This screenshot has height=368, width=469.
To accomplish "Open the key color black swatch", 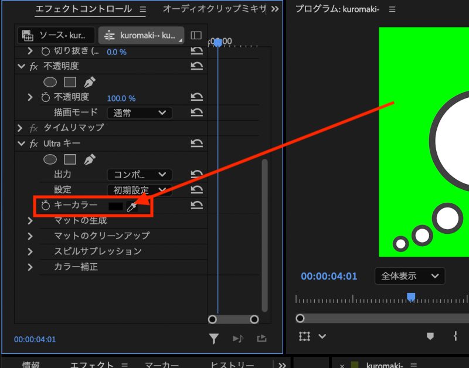I will [115, 206].
